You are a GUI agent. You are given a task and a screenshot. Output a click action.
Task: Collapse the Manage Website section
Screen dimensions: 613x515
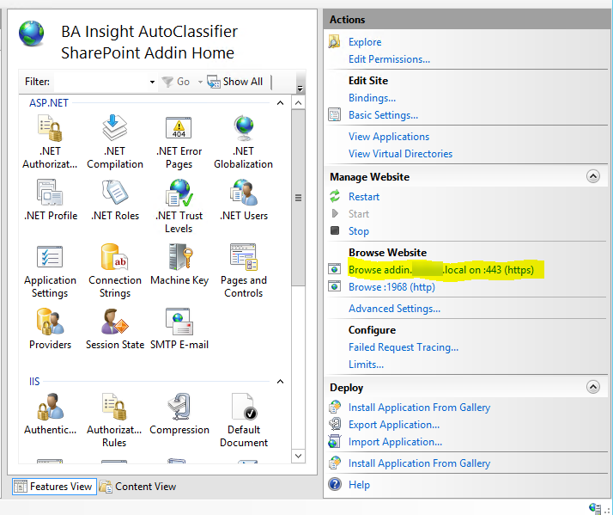tap(592, 176)
